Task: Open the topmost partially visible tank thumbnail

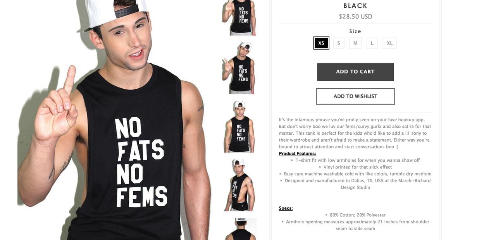Action: pos(239,17)
